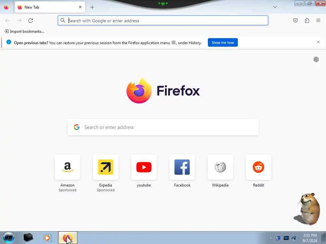Go back one page
Image resolution: width=326 pixels, height=244 pixels.
[x=8, y=21]
